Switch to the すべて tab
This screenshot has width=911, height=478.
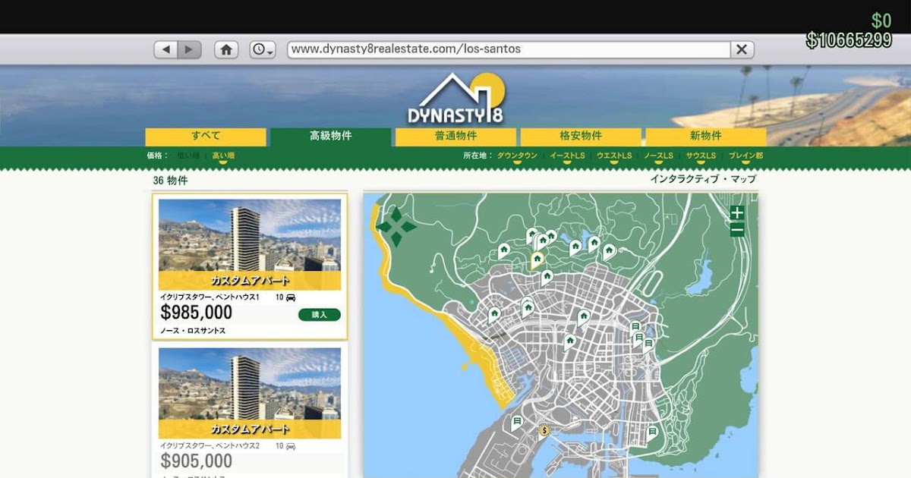(x=206, y=137)
